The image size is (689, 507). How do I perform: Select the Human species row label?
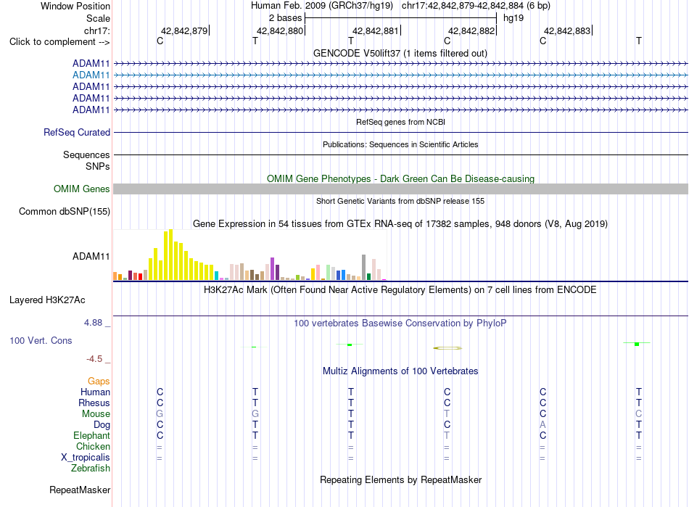pyautogui.click(x=95, y=392)
